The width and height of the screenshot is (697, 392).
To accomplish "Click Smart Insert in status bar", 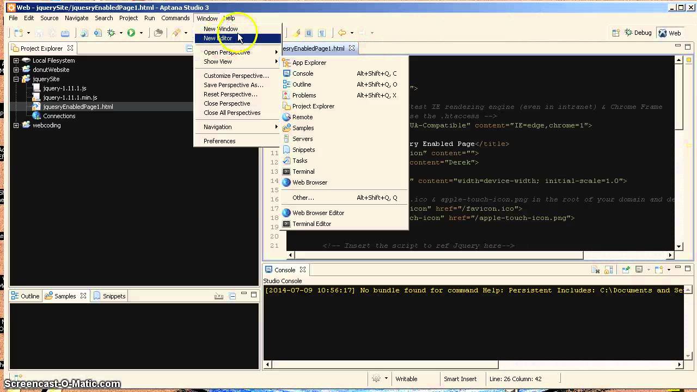I will [x=460, y=379].
